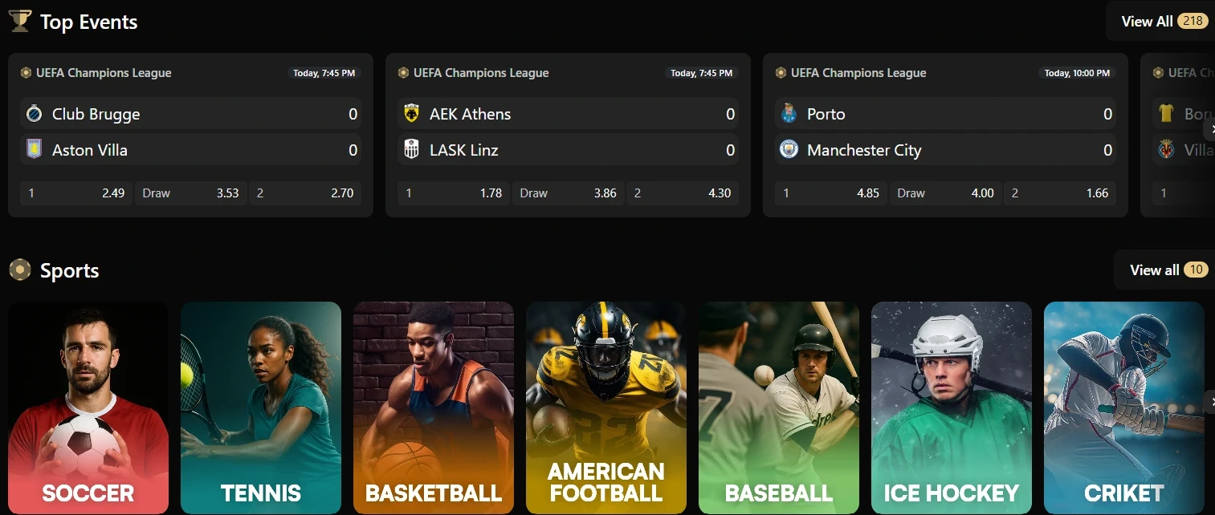Open the Tennis sport card
This screenshot has width=1215, height=515.
[x=261, y=408]
